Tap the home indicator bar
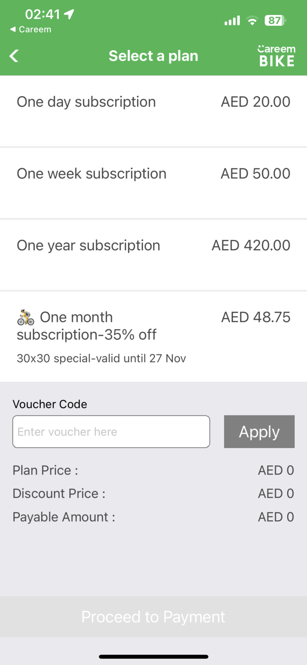 [153, 656]
